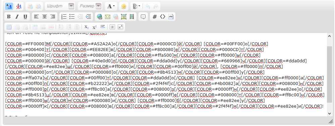This screenshot has width=335, height=126.
Task: Click the [COLOR=#A52A2A] tag text
Action: point(92,44)
